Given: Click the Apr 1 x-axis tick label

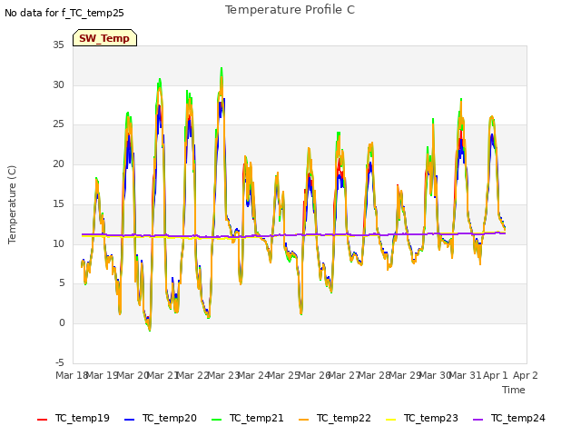Looking at the screenshot, I should pos(496,375).
